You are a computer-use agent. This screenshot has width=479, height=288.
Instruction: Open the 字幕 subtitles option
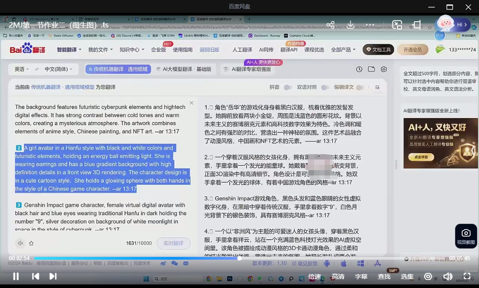[x=361, y=277]
